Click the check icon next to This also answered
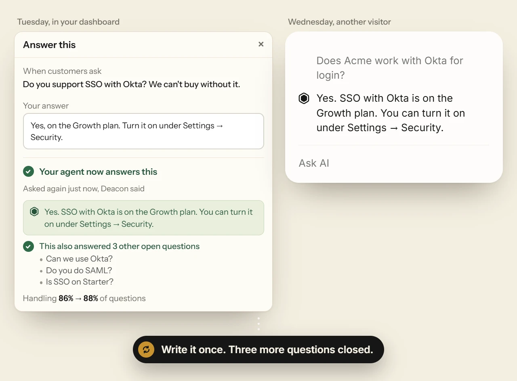Viewport: 517px width, 381px height. click(28, 246)
